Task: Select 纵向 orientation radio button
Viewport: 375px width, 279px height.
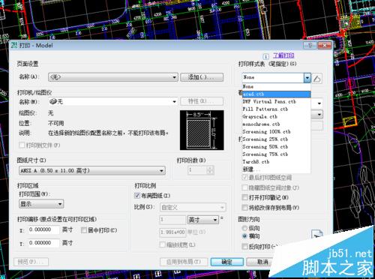Action: pyautogui.click(x=244, y=228)
